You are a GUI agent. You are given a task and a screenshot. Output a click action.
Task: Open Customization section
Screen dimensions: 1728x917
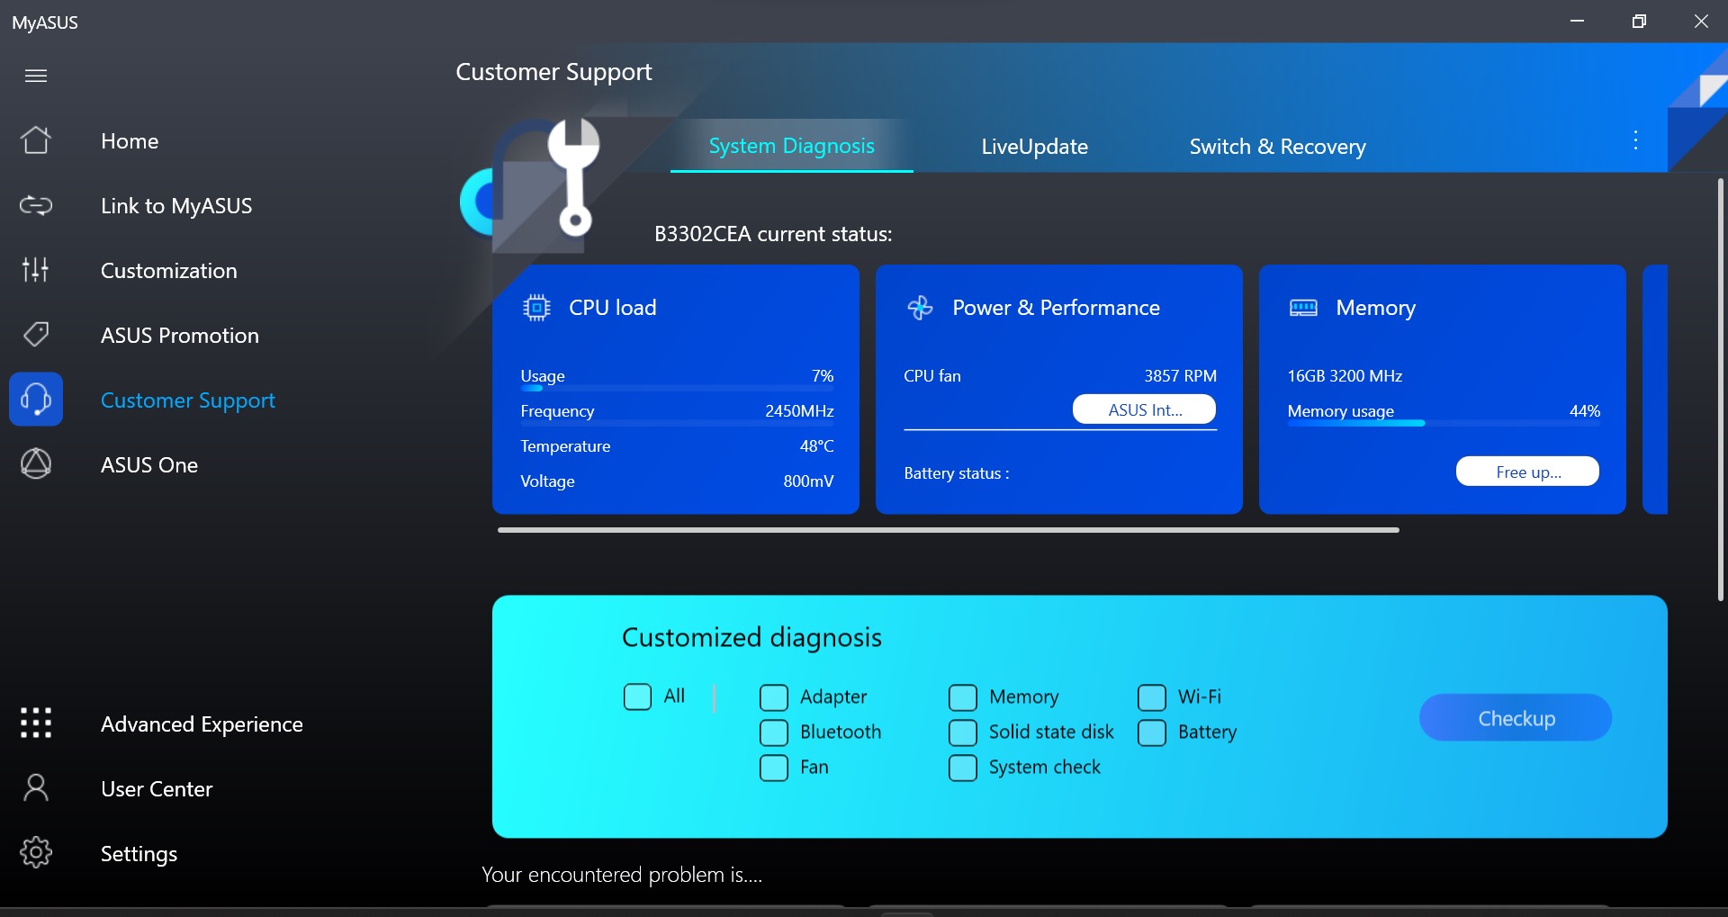(x=169, y=271)
